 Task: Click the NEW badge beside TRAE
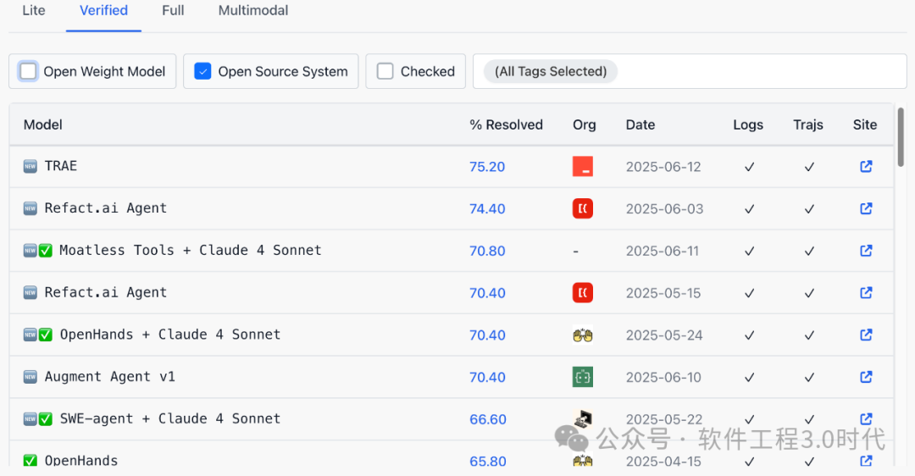[30, 166]
